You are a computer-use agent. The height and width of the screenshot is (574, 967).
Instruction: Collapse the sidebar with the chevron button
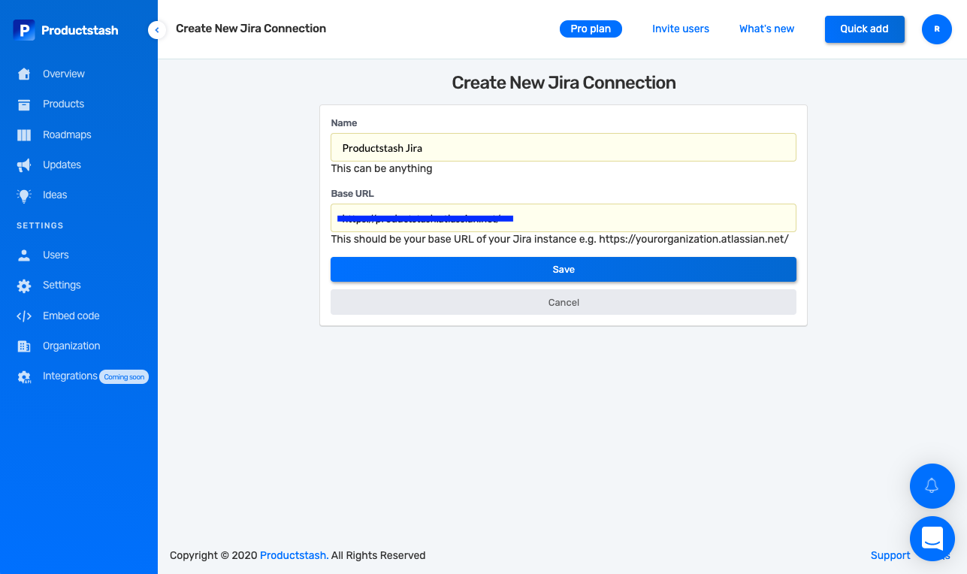coord(157,30)
